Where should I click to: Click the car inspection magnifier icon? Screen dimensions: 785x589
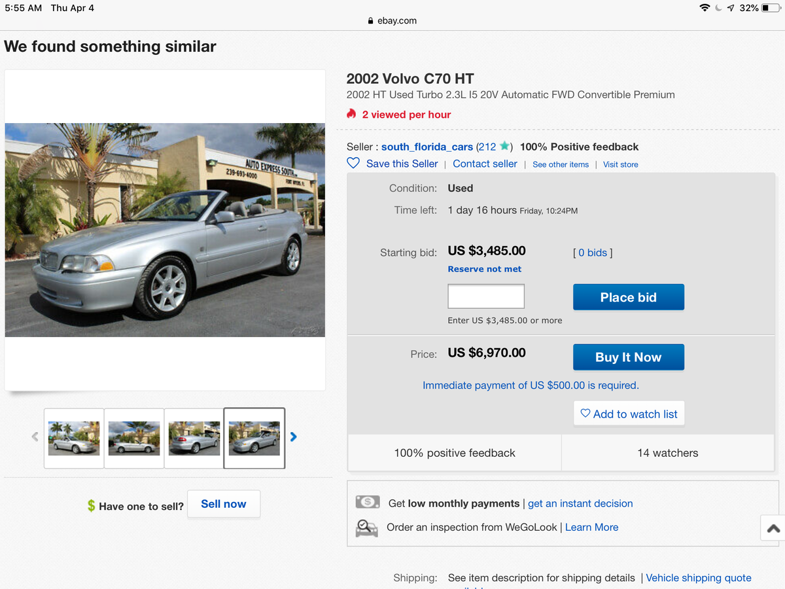[x=367, y=527]
